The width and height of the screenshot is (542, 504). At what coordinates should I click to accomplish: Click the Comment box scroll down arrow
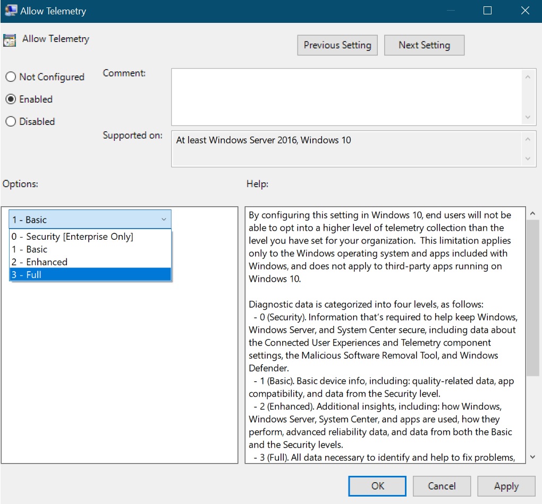(528, 117)
